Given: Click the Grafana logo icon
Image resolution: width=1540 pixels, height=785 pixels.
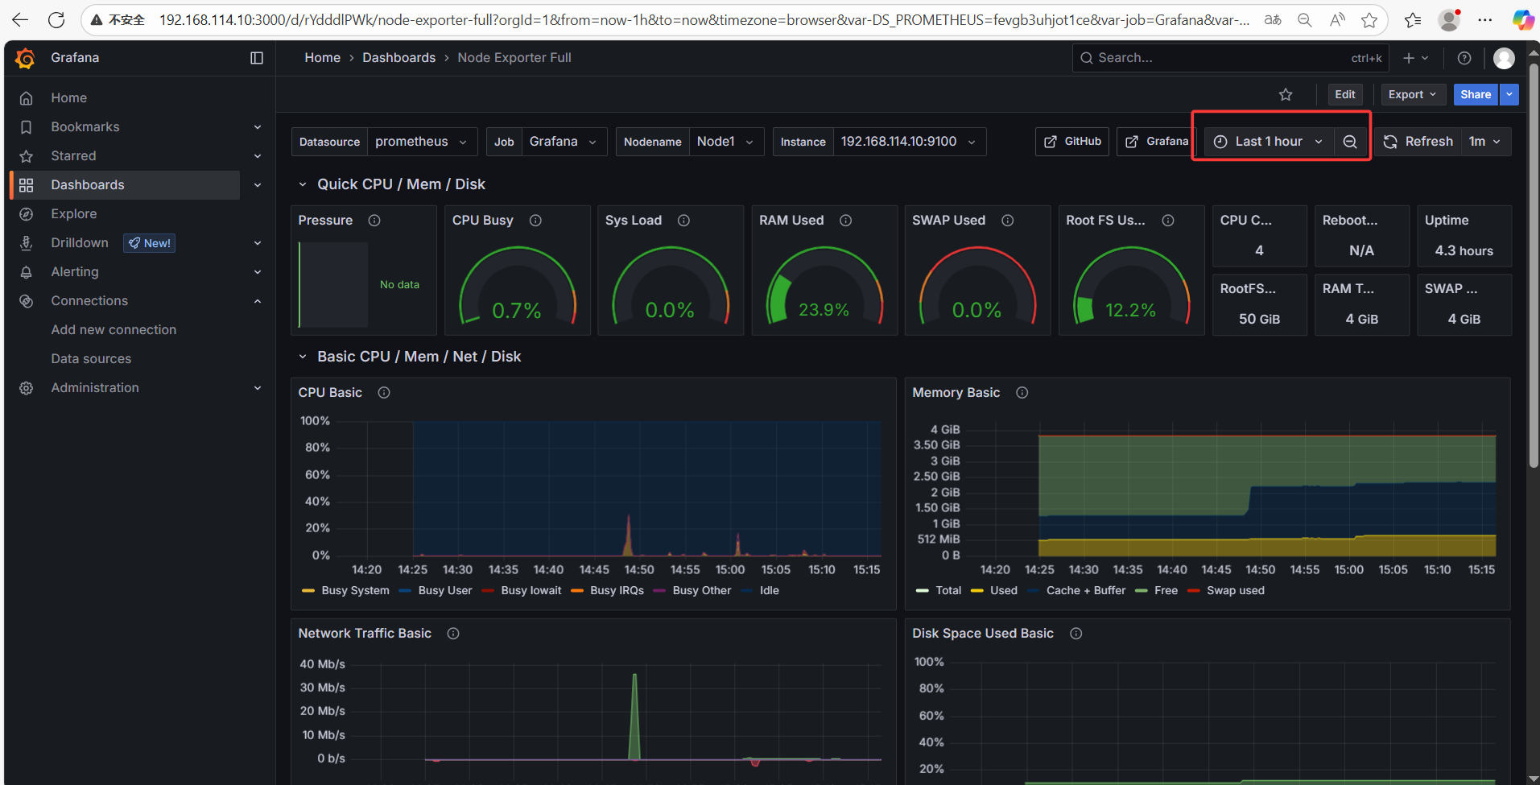Looking at the screenshot, I should [x=25, y=58].
